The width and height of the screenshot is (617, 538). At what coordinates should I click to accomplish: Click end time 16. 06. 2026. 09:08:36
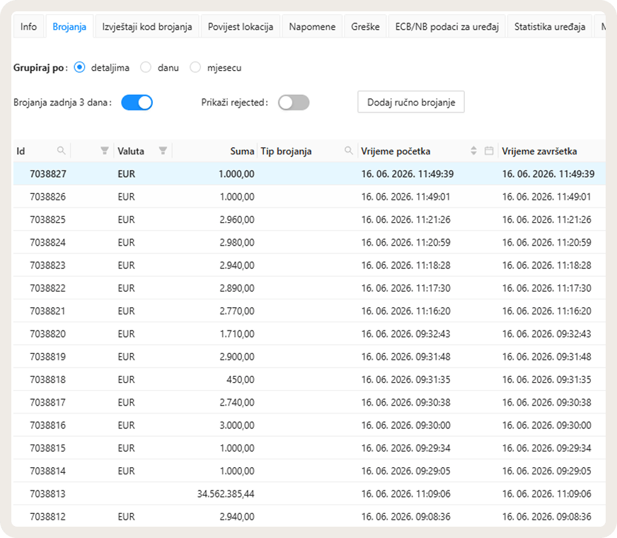pos(546,516)
